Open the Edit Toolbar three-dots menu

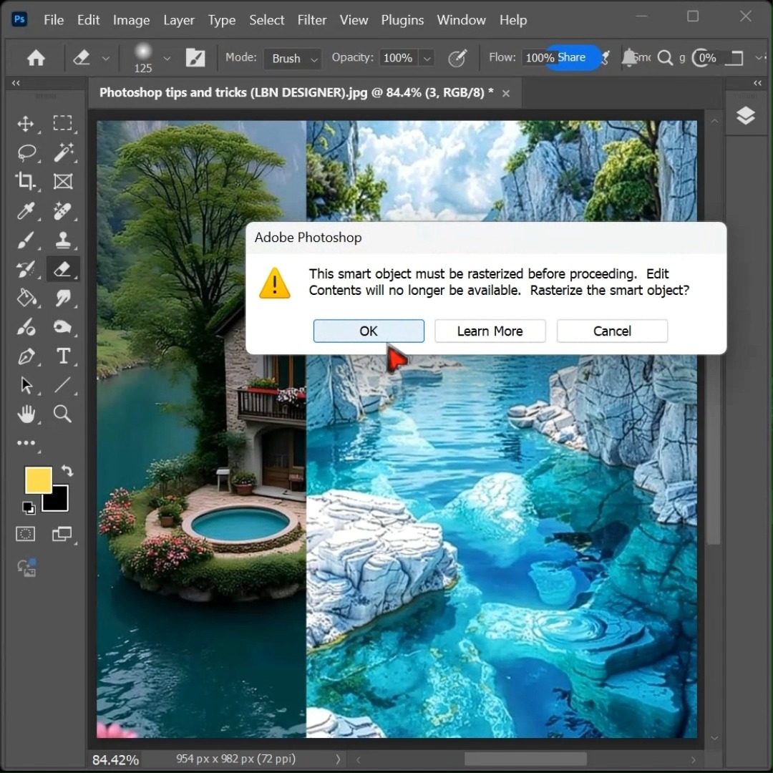[x=26, y=443]
